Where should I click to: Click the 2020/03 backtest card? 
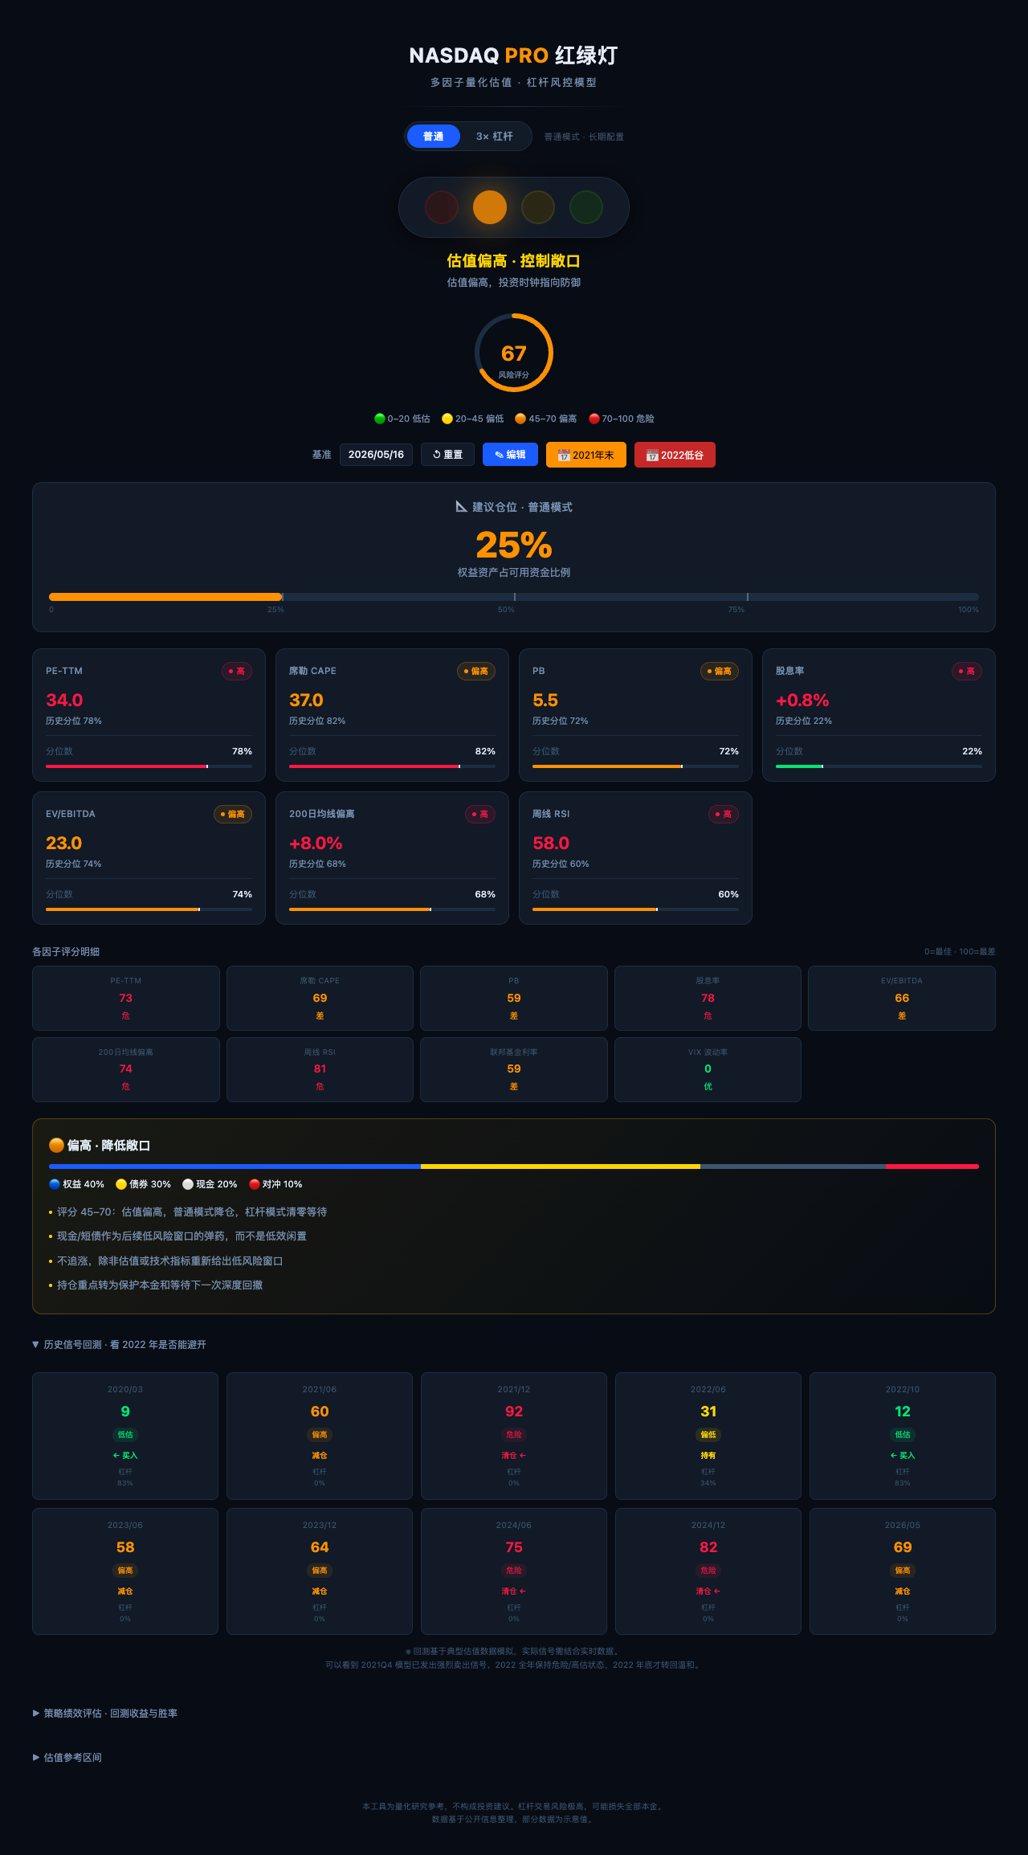coord(125,1436)
